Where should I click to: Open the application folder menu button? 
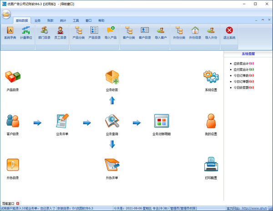(6, 14)
